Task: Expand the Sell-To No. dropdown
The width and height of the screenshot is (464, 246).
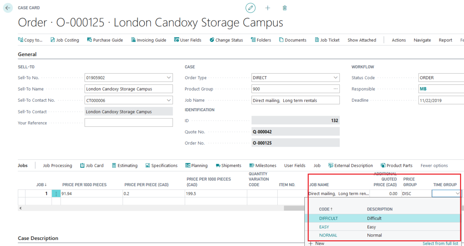Action: 169,78
